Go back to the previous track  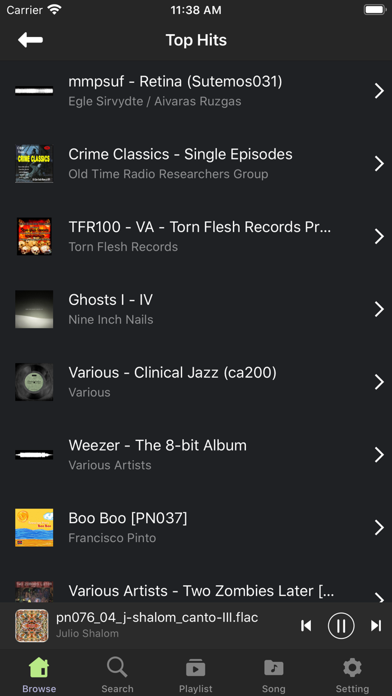[306, 626]
